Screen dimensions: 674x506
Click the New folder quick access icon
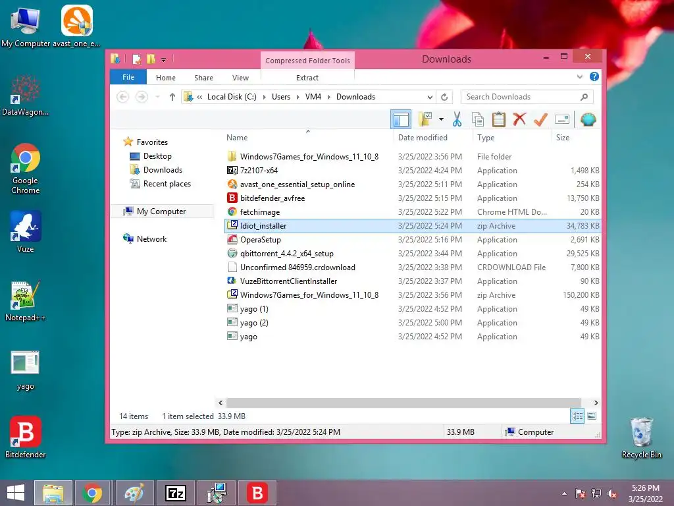(151, 59)
